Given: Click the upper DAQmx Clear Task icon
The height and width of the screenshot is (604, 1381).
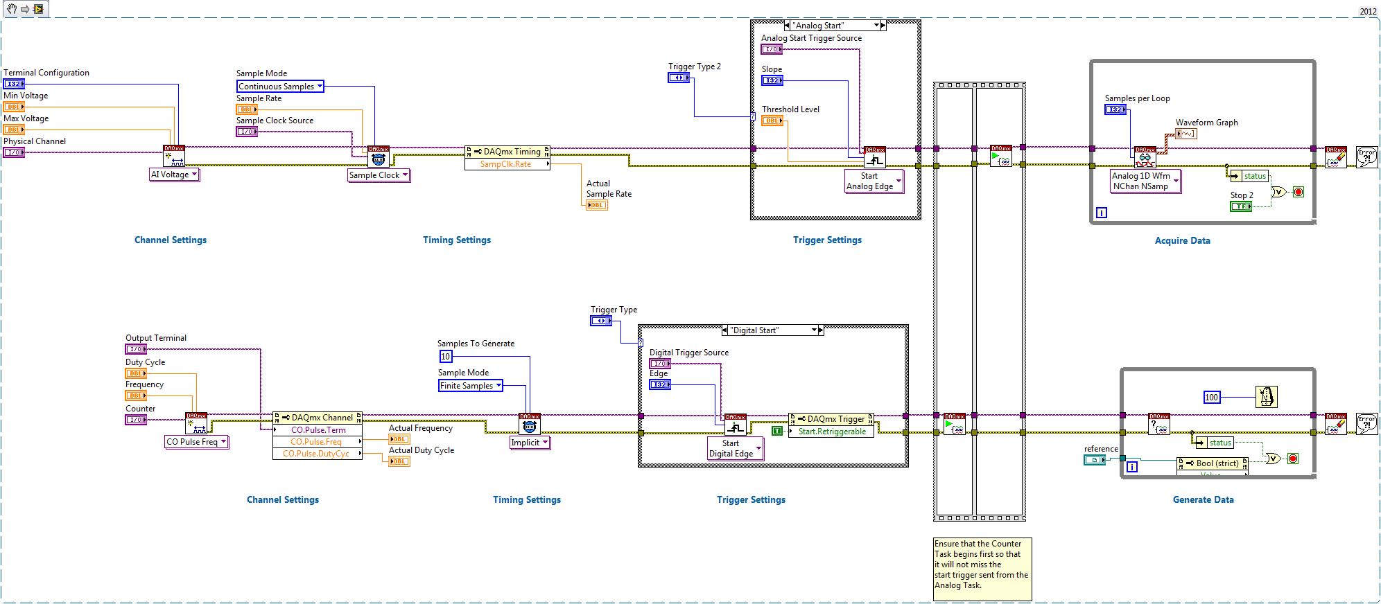Looking at the screenshot, I should click(1336, 157).
